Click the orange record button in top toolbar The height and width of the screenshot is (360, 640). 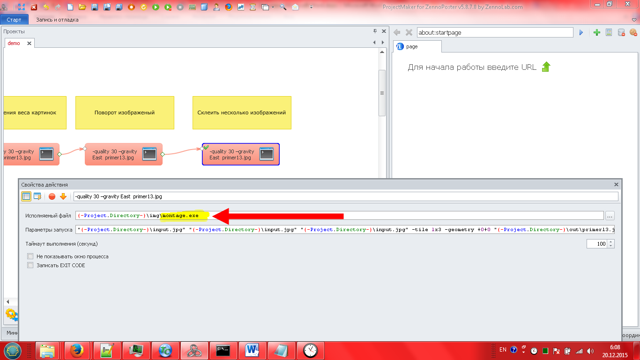[131, 7]
